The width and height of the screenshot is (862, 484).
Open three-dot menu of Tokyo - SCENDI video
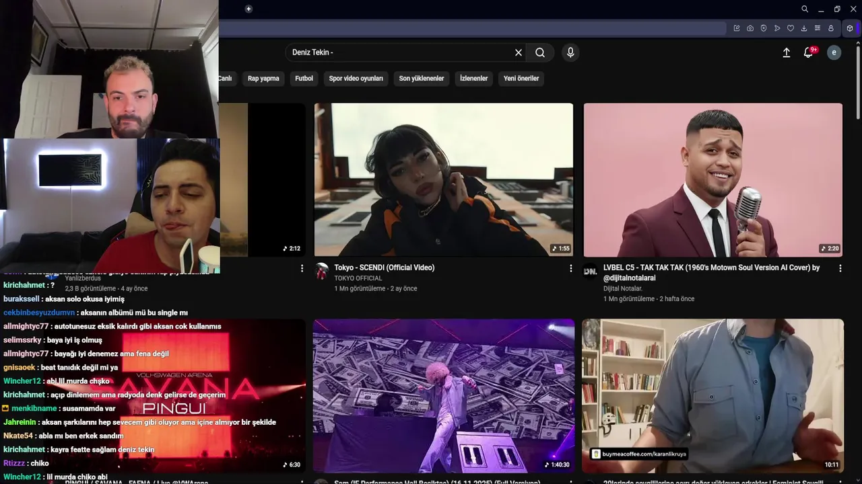point(571,268)
